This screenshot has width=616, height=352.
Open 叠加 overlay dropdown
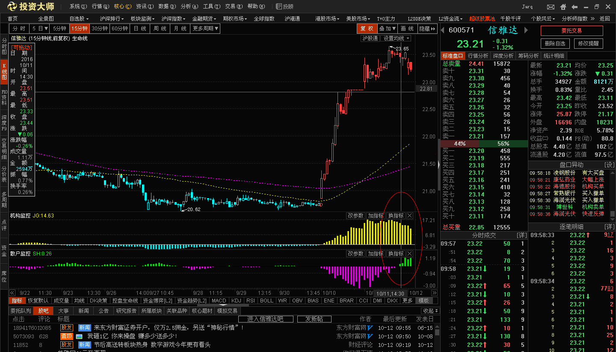click(388, 29)
